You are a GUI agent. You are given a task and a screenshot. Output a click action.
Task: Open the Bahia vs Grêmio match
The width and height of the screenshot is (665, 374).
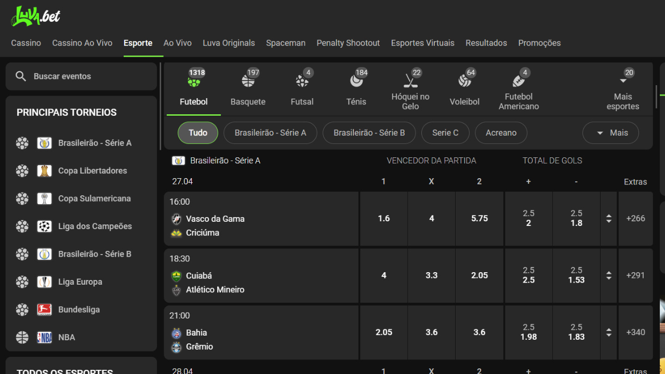[x=261, y=332]
